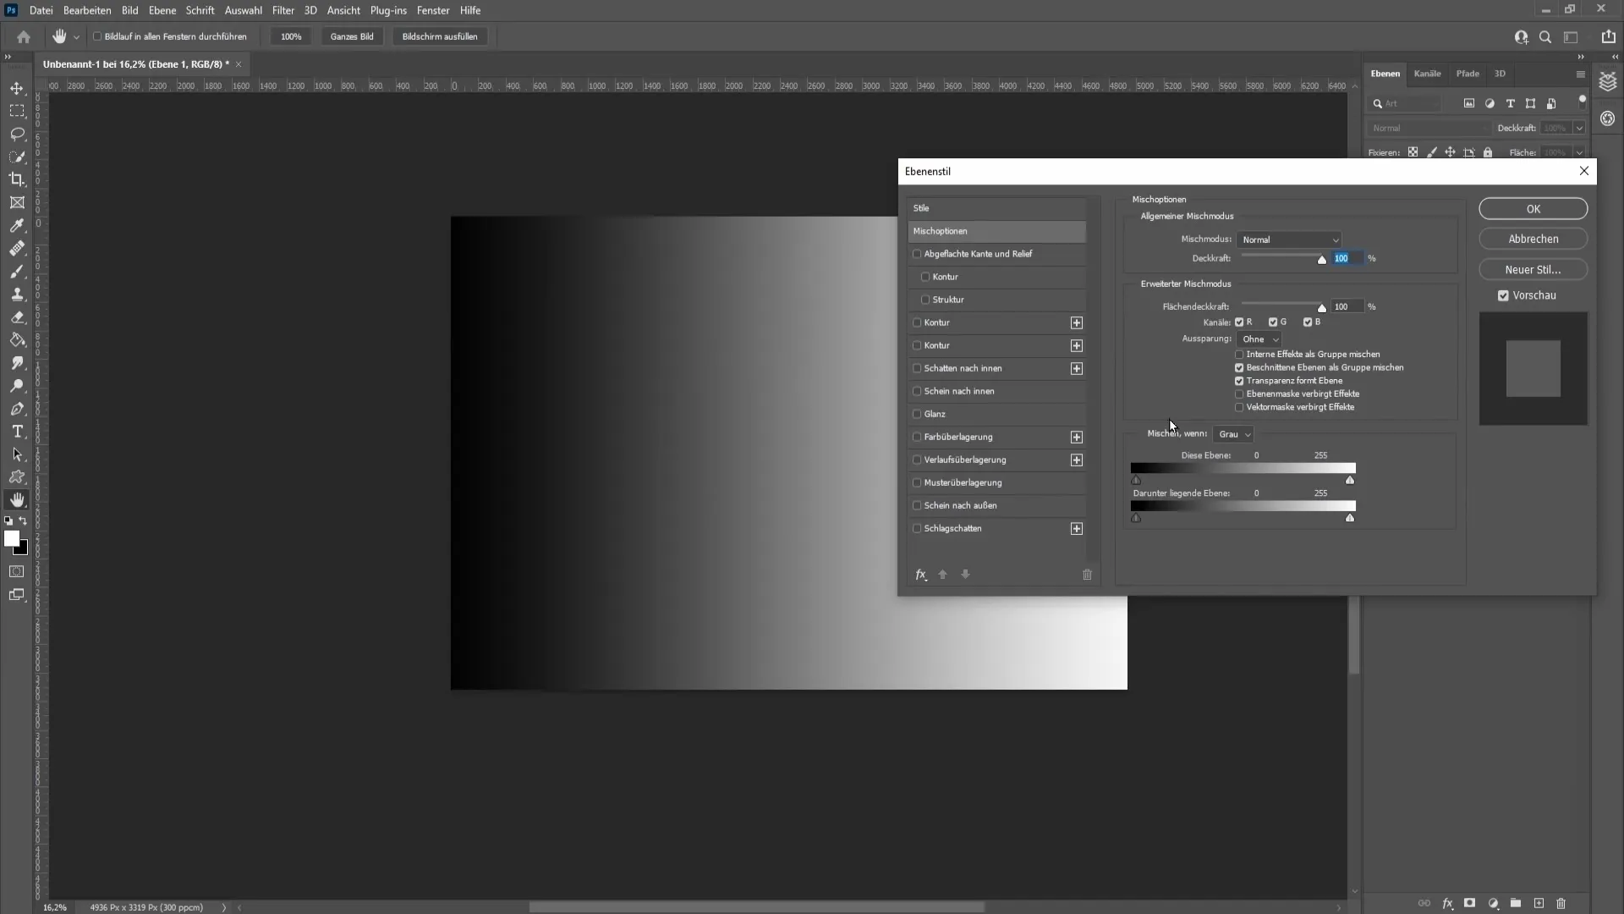This screenshot has height=914, width=1624.
Task: Click OK in Ebenenstil dialog
Action: tap(1533, 209)
